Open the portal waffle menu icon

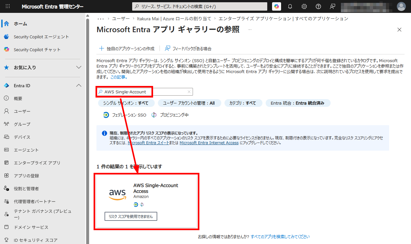(x=8, y=6)
